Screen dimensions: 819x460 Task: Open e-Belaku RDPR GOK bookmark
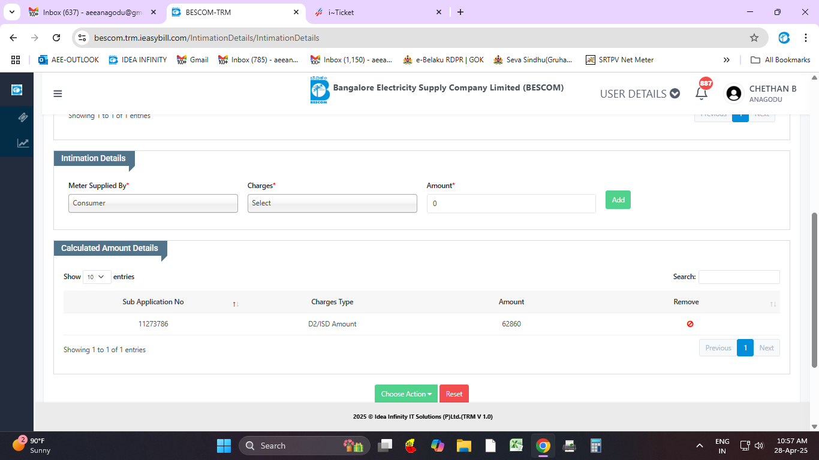pyautogui.click(x=443, y=60)
